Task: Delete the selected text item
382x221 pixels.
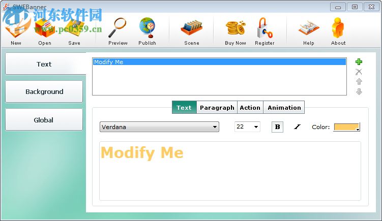Action: click(359, 72)
